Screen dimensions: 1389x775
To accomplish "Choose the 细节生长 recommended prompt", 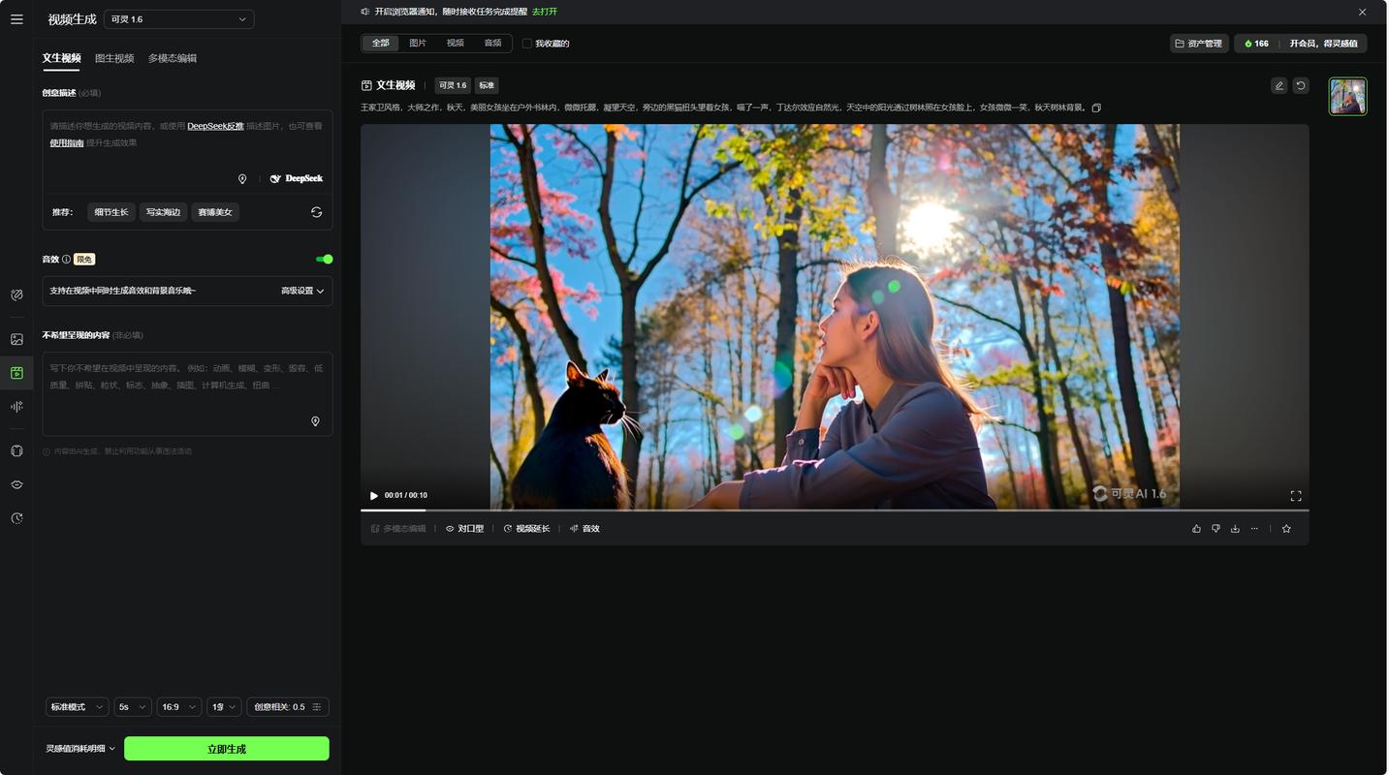I will tap(111, 212).
